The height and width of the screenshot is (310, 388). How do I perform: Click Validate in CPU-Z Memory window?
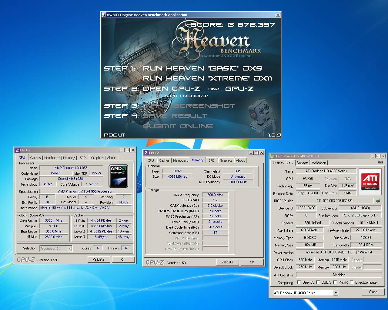pos(227,262)
